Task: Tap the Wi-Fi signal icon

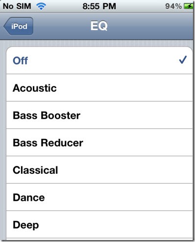Action: coord(41,6)
